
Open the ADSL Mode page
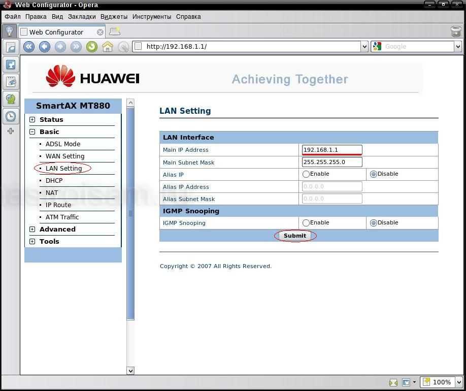[63, 144]
